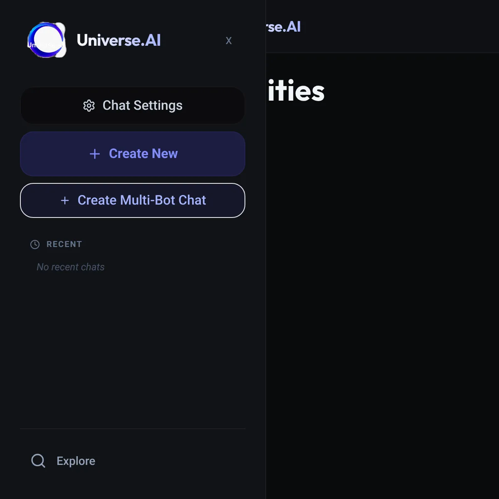This screenshot has height=499, width=499.
Task: Click the X to close the sidebar
Action: point(229,40)
